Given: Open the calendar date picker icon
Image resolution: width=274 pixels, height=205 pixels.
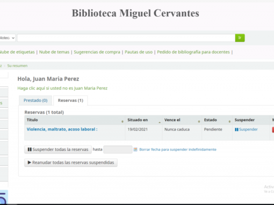Looking at the screenshot, I should pos(135,150).
